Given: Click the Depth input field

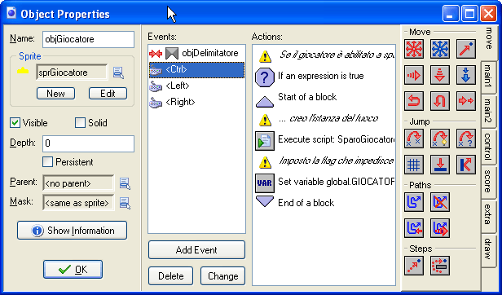Looking at the screenshot, I should click(x=88, y=143).
